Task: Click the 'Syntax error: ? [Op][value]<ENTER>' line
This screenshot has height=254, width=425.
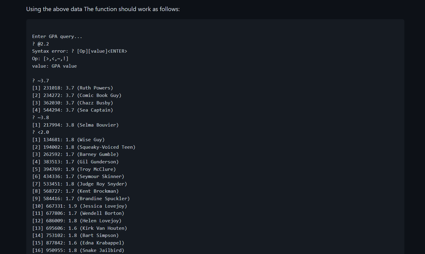Action: [80, 51]
